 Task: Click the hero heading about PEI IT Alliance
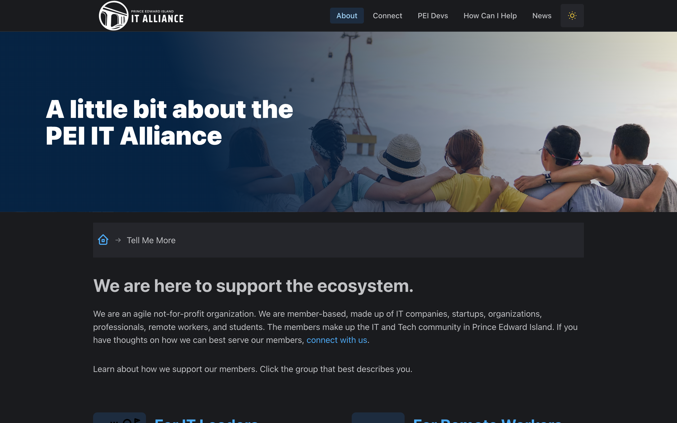pyautogui.click(x=169, y=122)
